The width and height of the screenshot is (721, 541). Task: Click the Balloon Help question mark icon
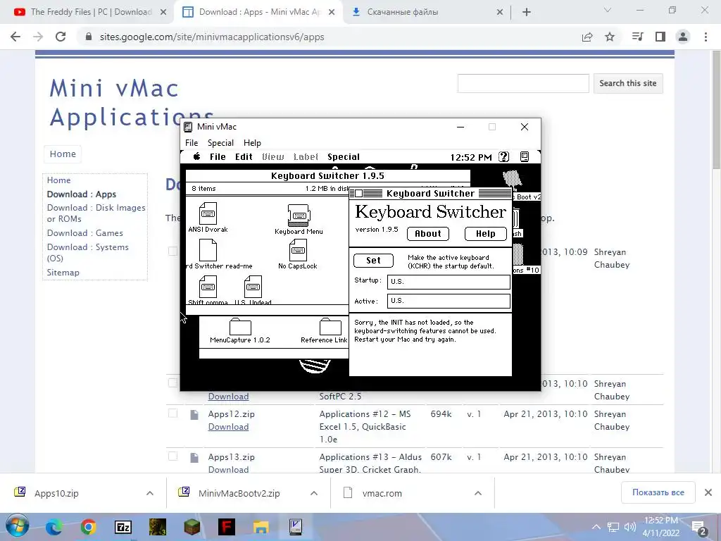point(504,157)
